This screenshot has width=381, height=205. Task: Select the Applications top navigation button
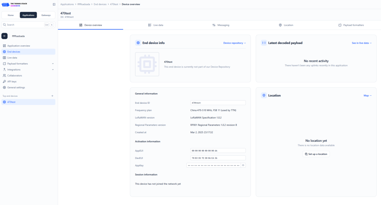[x=29, y=15]
